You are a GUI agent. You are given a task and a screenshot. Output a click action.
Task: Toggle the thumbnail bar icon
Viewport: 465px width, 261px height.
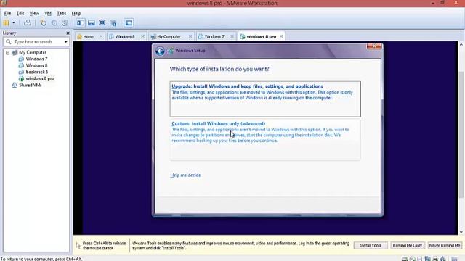pyautogui.click(x=92, y=22)
